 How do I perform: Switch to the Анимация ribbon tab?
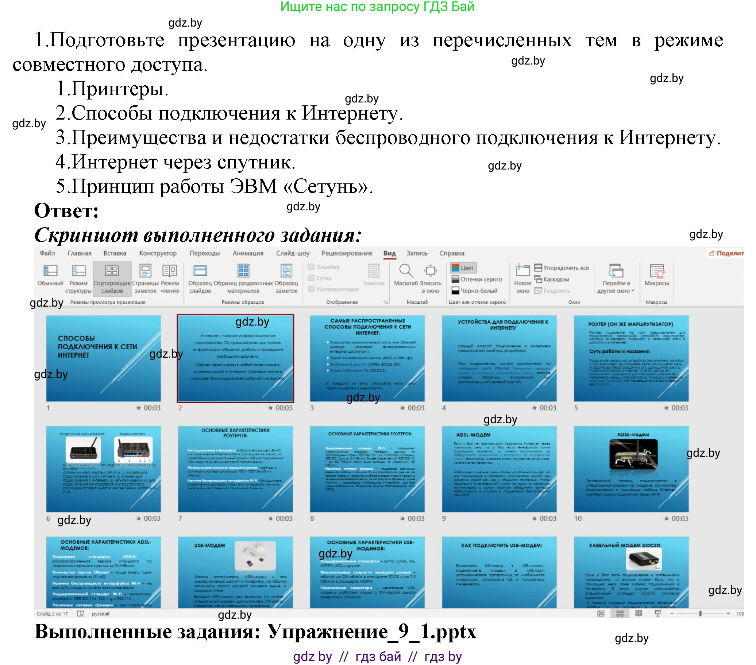tap(248, 253)
